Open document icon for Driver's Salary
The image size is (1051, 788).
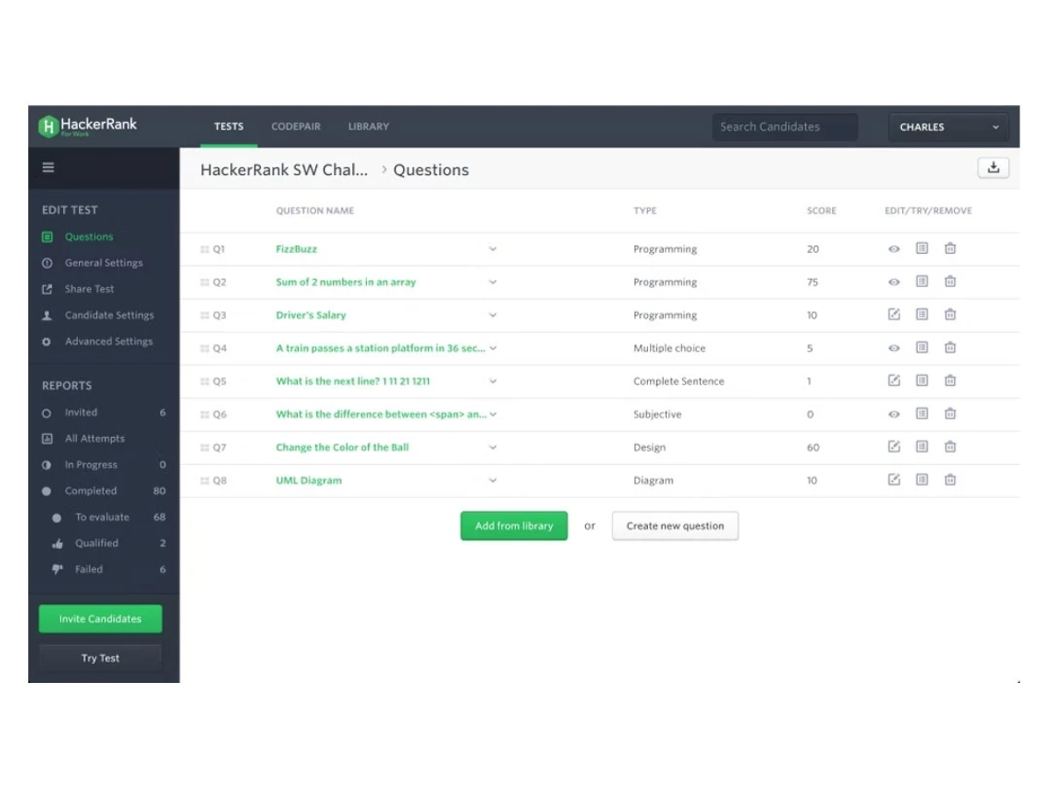[921, 314]
